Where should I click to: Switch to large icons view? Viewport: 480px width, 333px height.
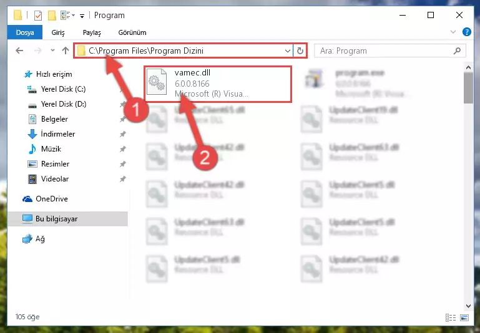[x=464, y=317]
